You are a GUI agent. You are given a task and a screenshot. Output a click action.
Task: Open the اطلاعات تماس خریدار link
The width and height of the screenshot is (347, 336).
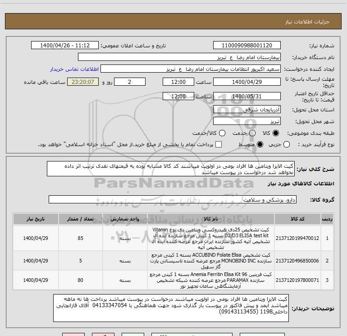tap(74, 69)
